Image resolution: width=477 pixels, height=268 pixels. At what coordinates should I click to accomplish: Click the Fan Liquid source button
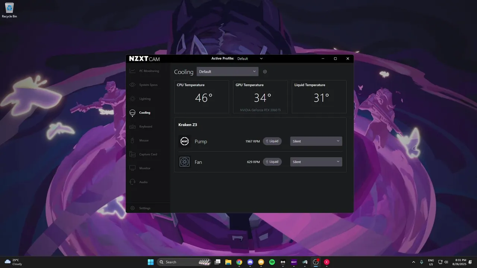(272, 162)
